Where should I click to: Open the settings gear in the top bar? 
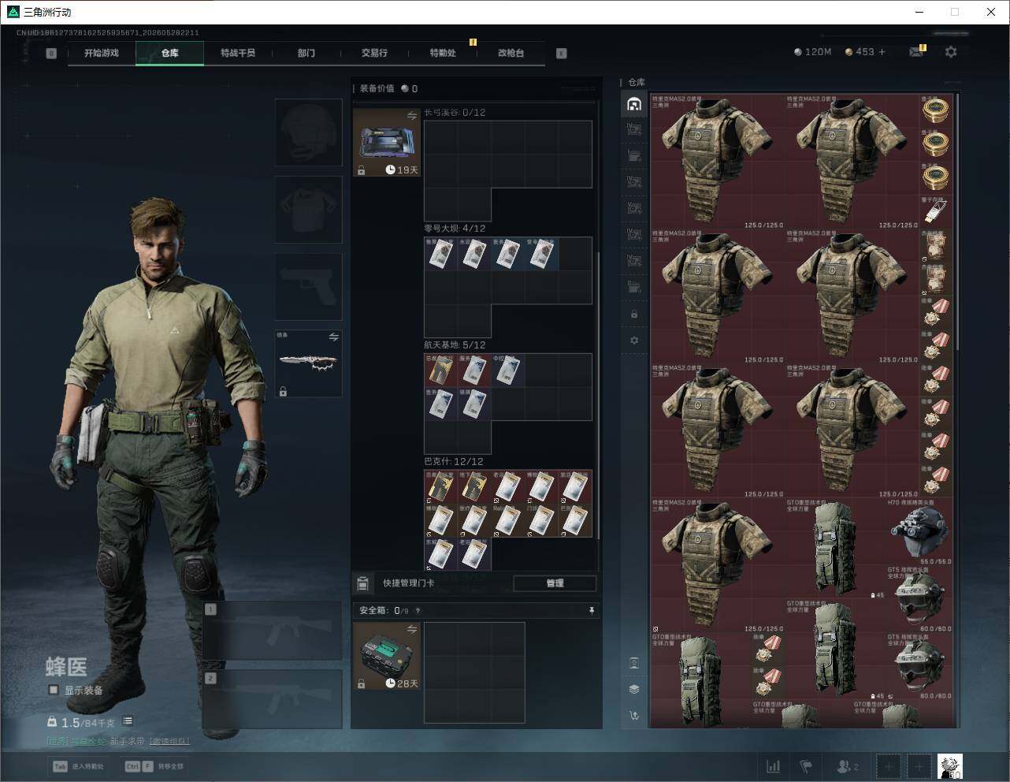click(x=951, y=51)
